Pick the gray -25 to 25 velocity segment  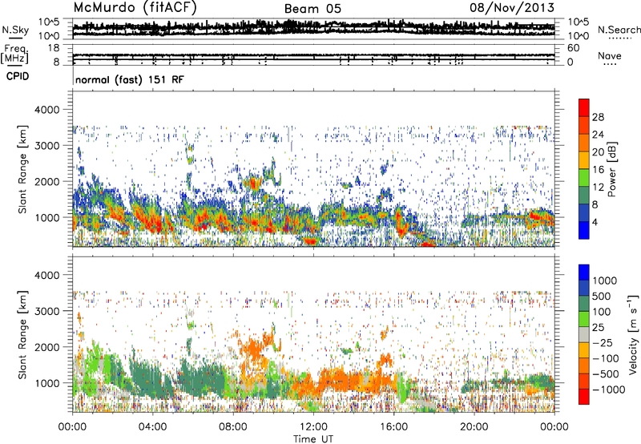(x=584, y=334)
